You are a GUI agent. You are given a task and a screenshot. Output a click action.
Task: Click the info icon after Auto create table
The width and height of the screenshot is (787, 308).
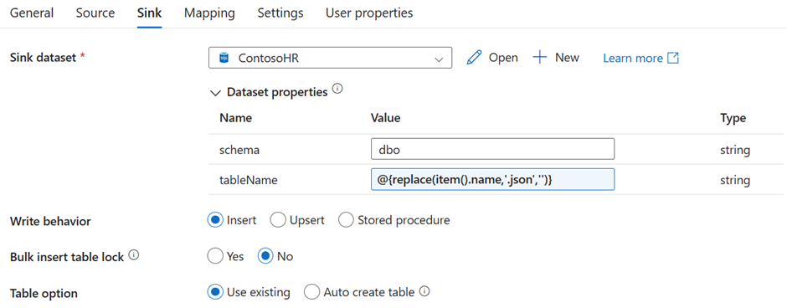point(425,291)
